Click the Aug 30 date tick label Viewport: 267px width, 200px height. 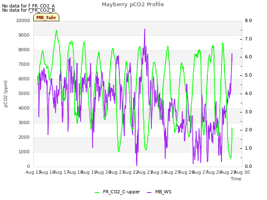click(242, 172)
